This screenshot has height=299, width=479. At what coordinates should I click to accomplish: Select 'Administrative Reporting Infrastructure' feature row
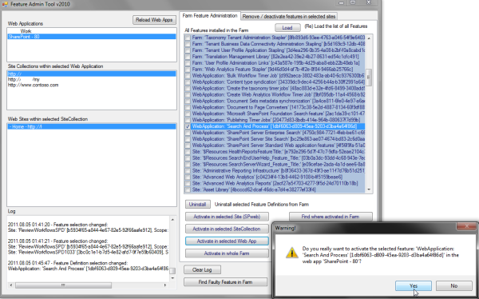[278, 171]
